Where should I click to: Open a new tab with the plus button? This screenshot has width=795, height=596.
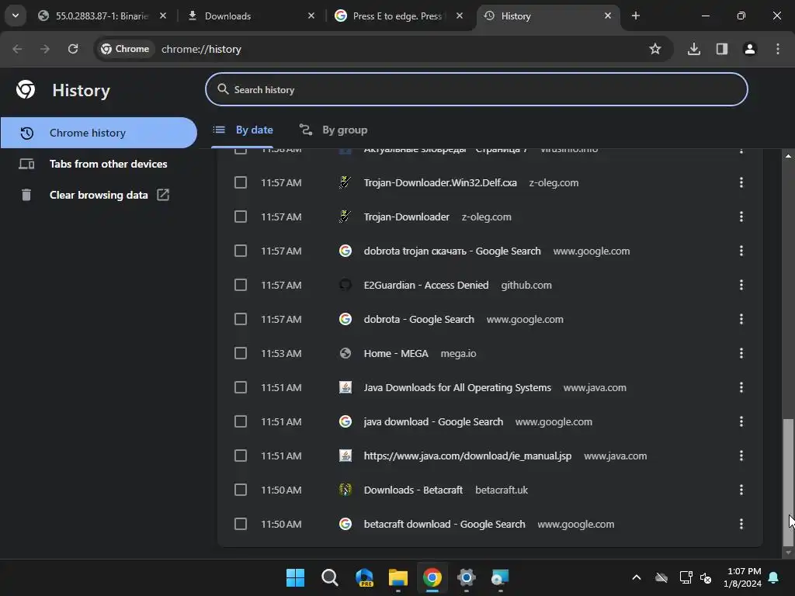(x=636, y=16)
